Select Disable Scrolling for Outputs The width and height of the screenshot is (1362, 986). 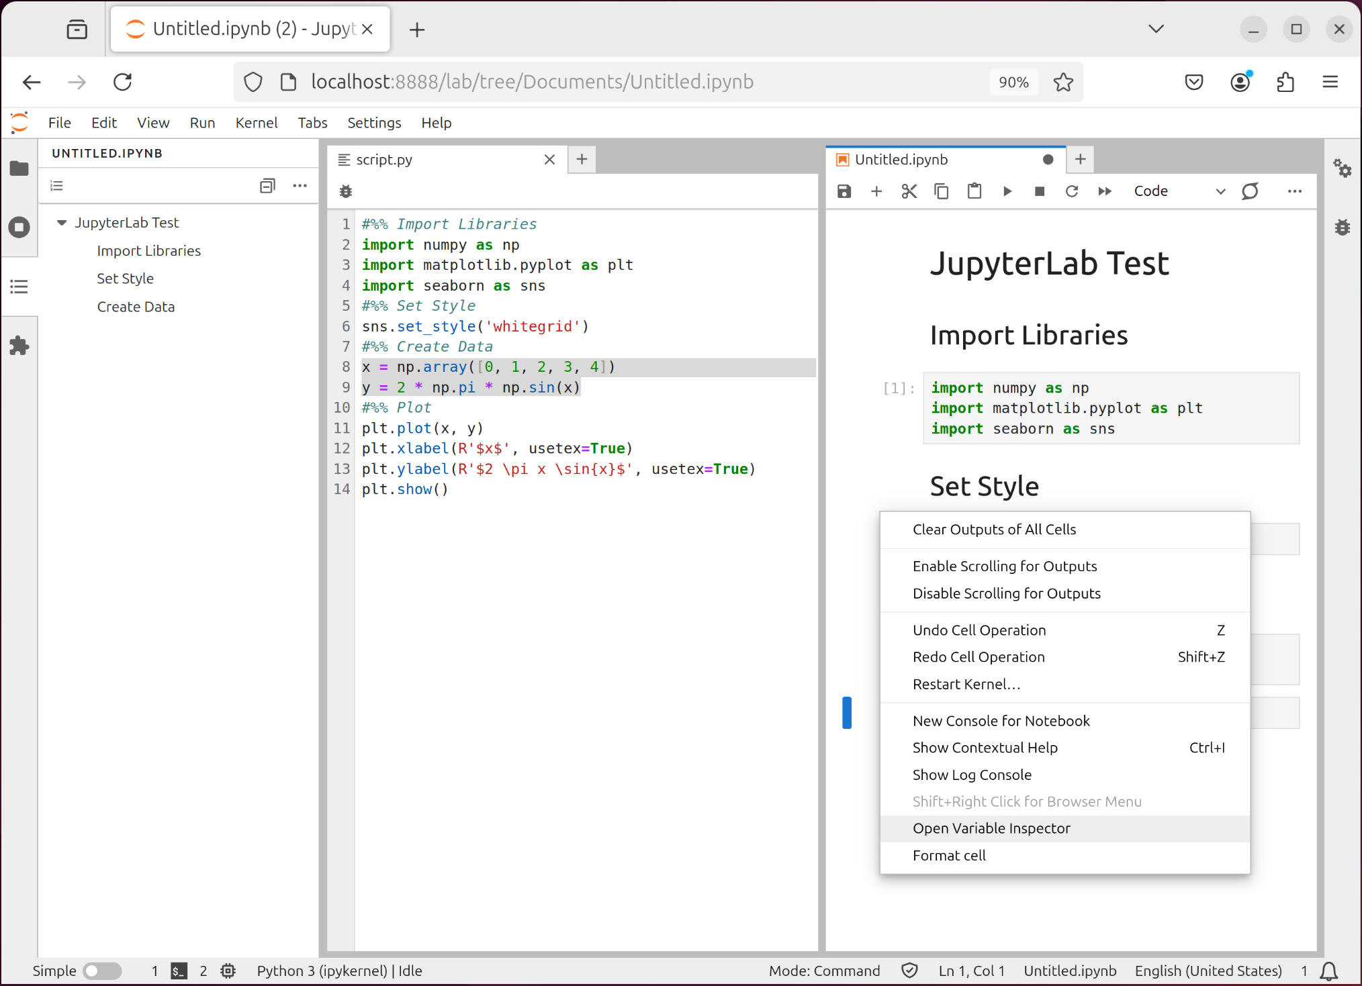(1064, 593)
